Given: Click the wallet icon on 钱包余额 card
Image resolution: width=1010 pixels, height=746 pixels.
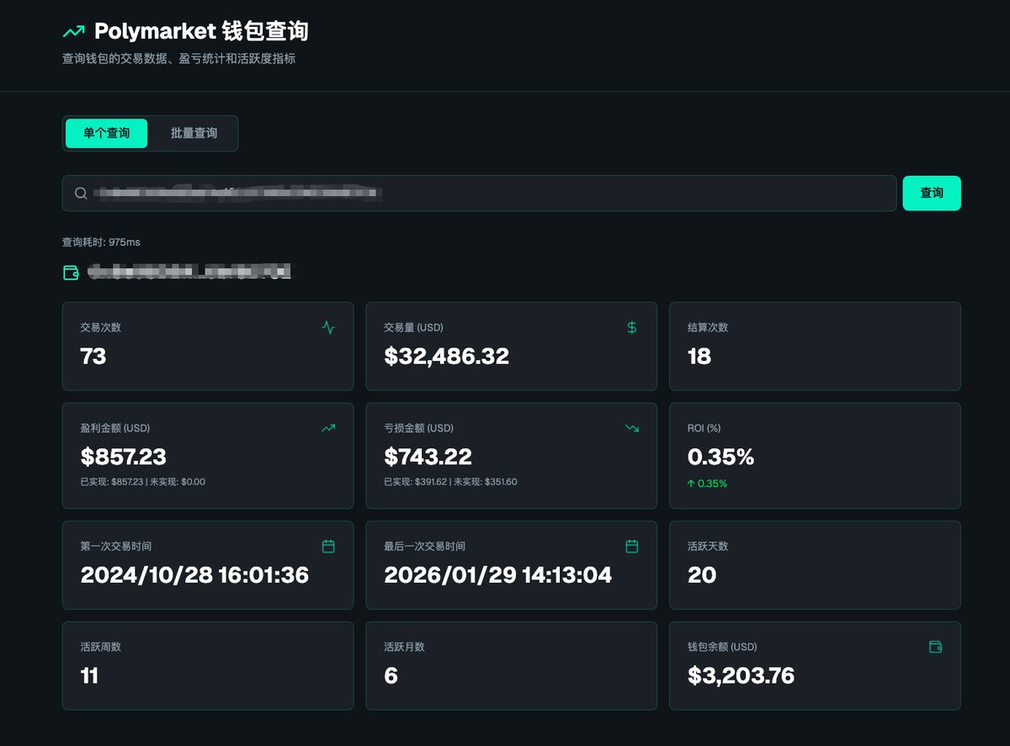Looking at the screenshot, I should pyautogui.click(x=935, y=647).
